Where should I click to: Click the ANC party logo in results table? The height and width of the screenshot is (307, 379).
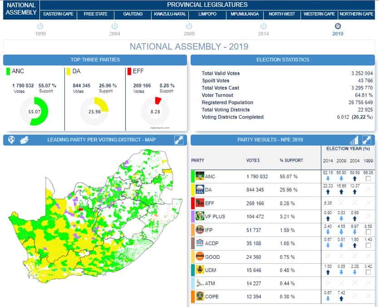[x=200, y=176]
